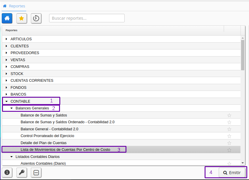Click the vertical scrollbar thumb

pos(243,55)
